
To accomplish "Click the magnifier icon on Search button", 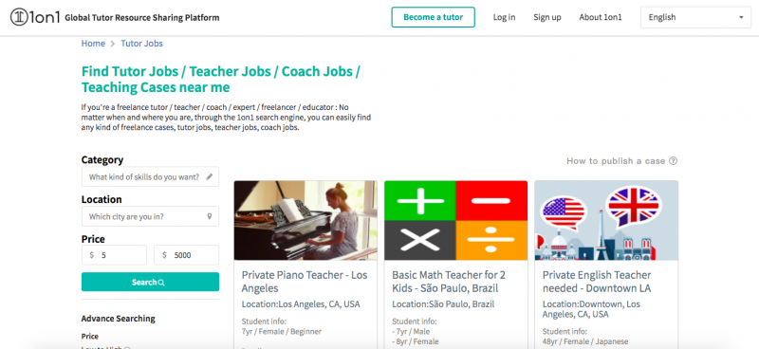I will (161, 283).
